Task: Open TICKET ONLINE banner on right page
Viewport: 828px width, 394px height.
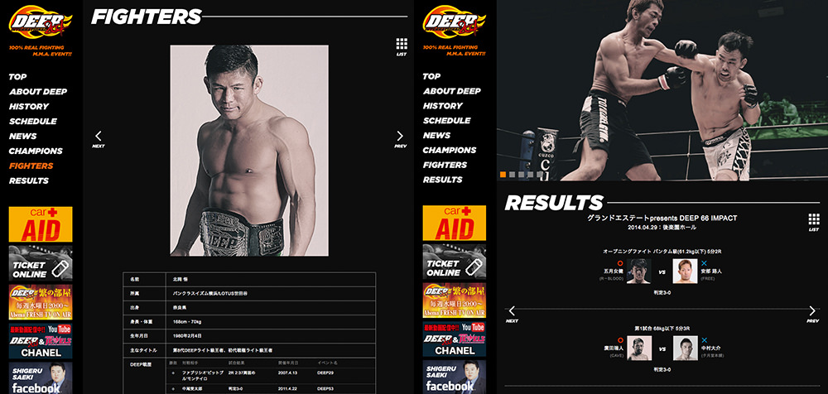Action: (x=454, y=262)
